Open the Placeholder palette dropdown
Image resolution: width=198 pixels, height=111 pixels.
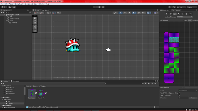[172, 20]
